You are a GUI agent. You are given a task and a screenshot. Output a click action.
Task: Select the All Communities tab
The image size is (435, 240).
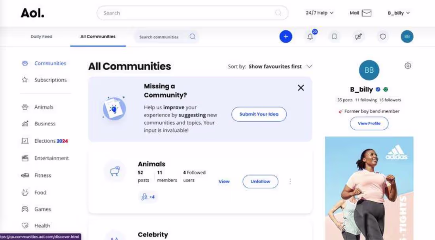pos(98,36)
